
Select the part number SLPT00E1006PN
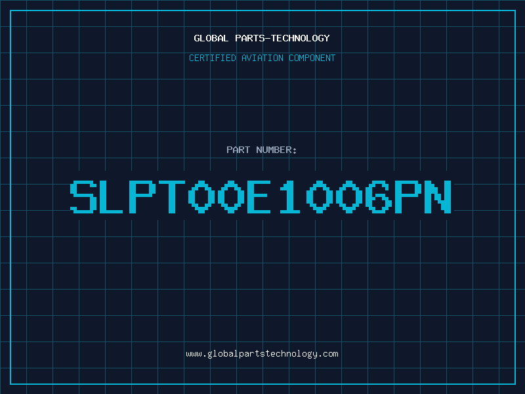pyautogui.click(x=261, y=196)
